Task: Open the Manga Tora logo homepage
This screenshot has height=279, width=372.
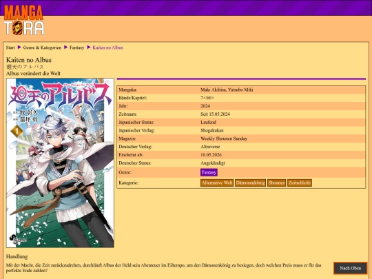Action: (23, 20)
